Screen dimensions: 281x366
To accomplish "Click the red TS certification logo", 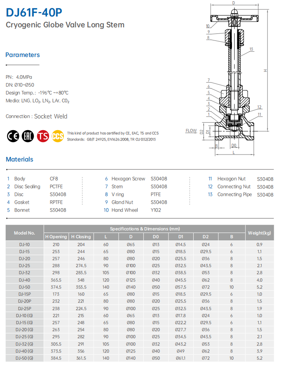I will pos(43,135).
